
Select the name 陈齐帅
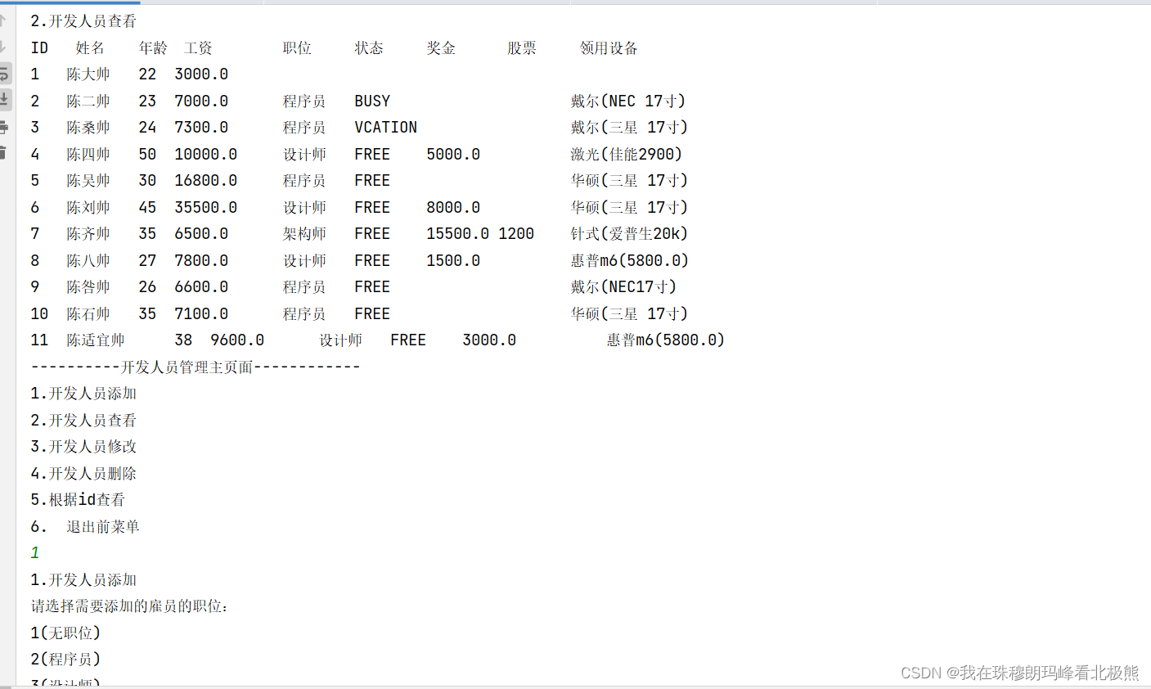pyautogui.click(x=88, y=233)
